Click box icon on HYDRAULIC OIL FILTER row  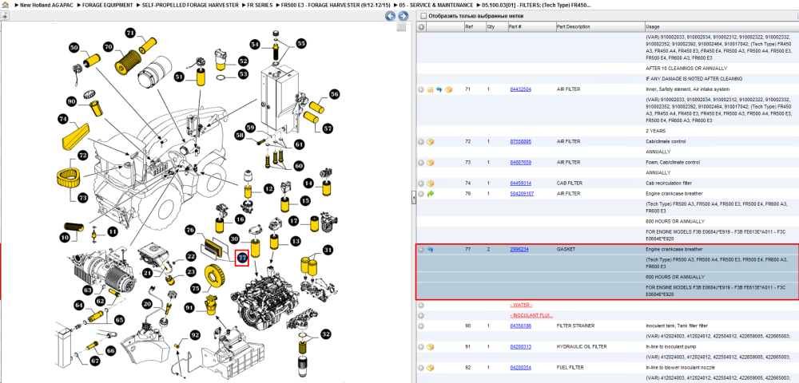(430, 347)
